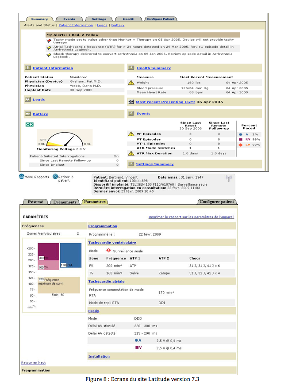The width and height of the screenshot is (292, 389).
Task: Open the Configure Patient tab
Action: (161, 19)
